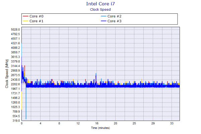Click the 4321.6 y-axis label
This screenshot has width=201, height=134.
coord(15,43)
